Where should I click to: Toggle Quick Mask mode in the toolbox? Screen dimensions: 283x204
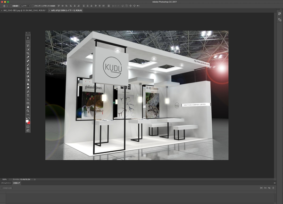(28, 127)
